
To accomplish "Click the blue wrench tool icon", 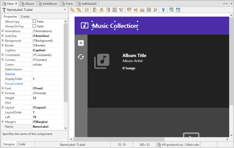I will point(163,10).
